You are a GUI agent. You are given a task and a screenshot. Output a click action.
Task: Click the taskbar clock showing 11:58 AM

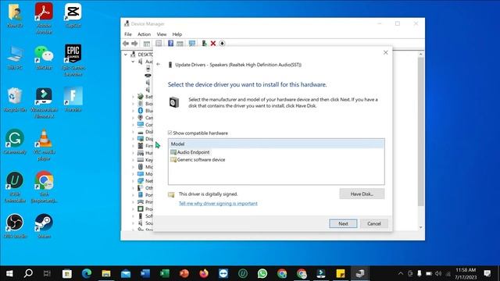(466, 273)
